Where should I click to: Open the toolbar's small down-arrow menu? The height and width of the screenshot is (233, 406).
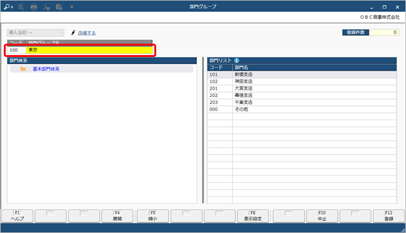click(71, 7)
